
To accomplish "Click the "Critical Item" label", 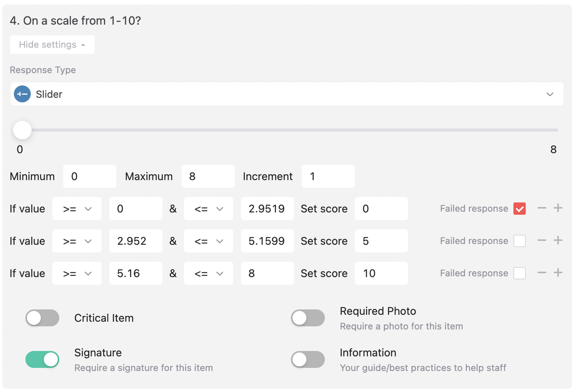I will click(104, 318).
